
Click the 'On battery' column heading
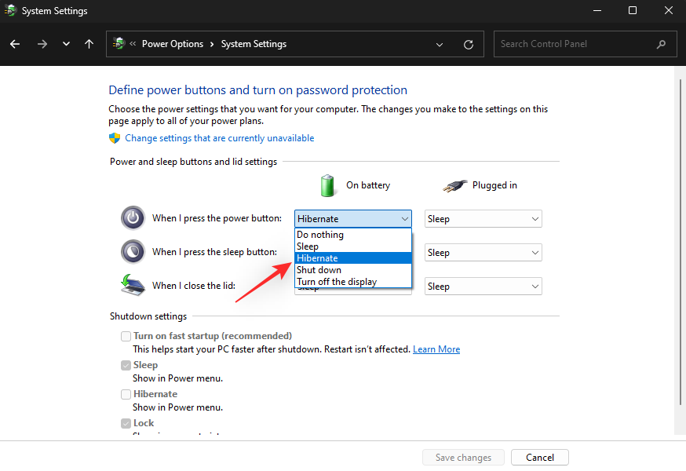point(368,185)
